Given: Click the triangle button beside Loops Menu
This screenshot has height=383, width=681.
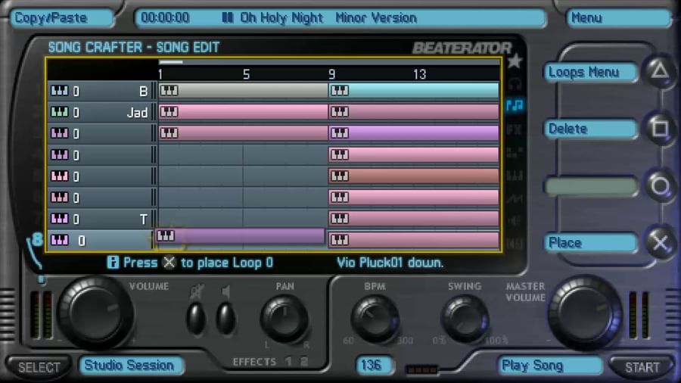Looking at the screenshot, I should coord(660,70).
